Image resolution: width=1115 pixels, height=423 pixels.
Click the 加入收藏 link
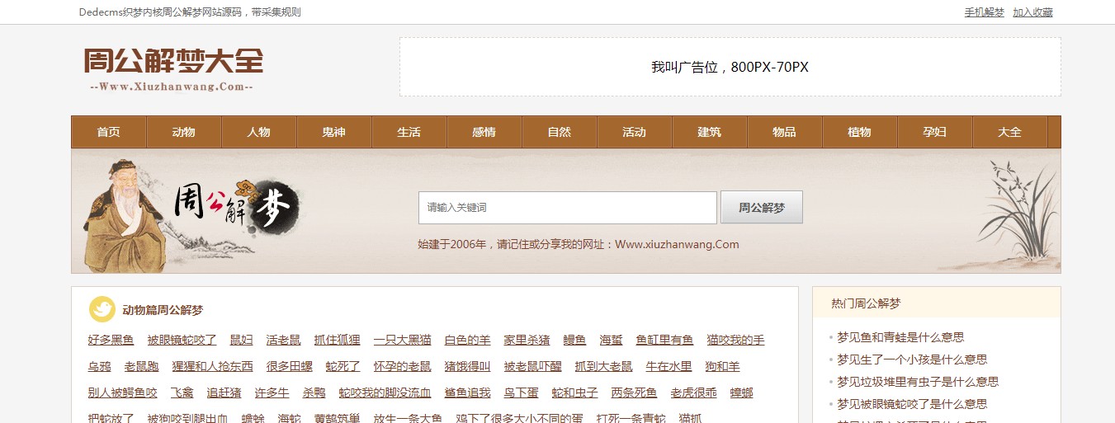coord(1032,12)
